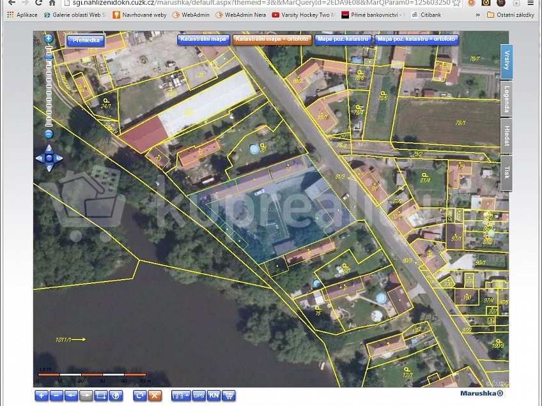Go to the previous map view
Viewport: 542px width, 406px height.
(x=71, y=396)
